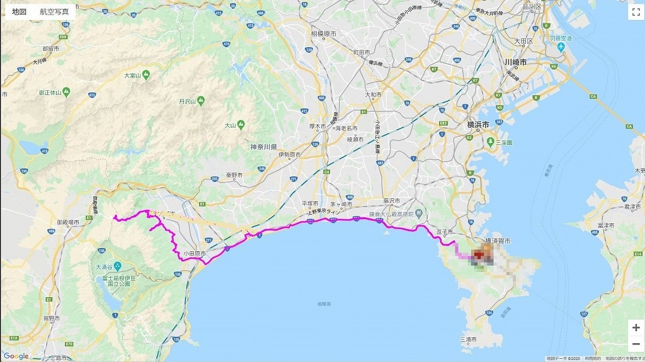This screenshot has height=362, width=645.
Task: Switch to the 航空写真 satellite view
Action: tap(54, 11)
